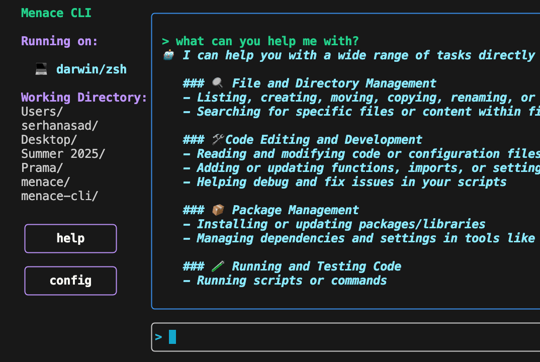Click the Working Directory label
Screen dimensions: 540x362
84,98
